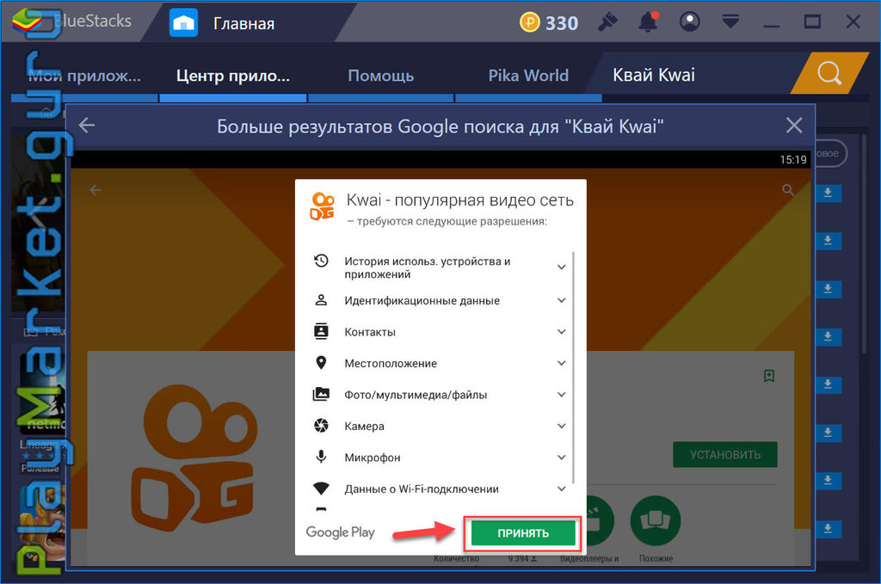Open notifications bell icon
This screenshot has height=584, width=881.
pos(648,22)
